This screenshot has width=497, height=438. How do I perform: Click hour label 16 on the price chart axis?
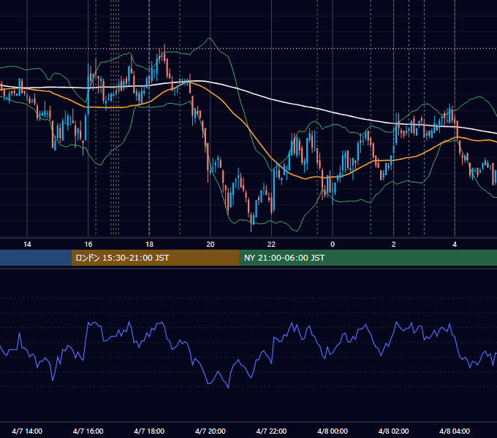88,245
